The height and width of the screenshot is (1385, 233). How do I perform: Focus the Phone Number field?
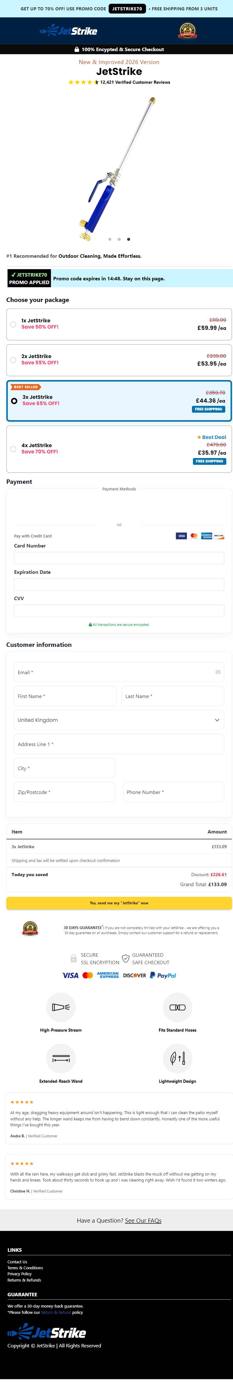174,792
